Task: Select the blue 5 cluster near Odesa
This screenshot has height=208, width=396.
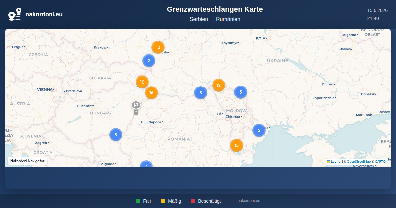Action: 259,130
